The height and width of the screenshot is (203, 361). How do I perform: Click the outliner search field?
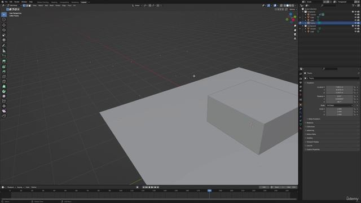point(328,5)
